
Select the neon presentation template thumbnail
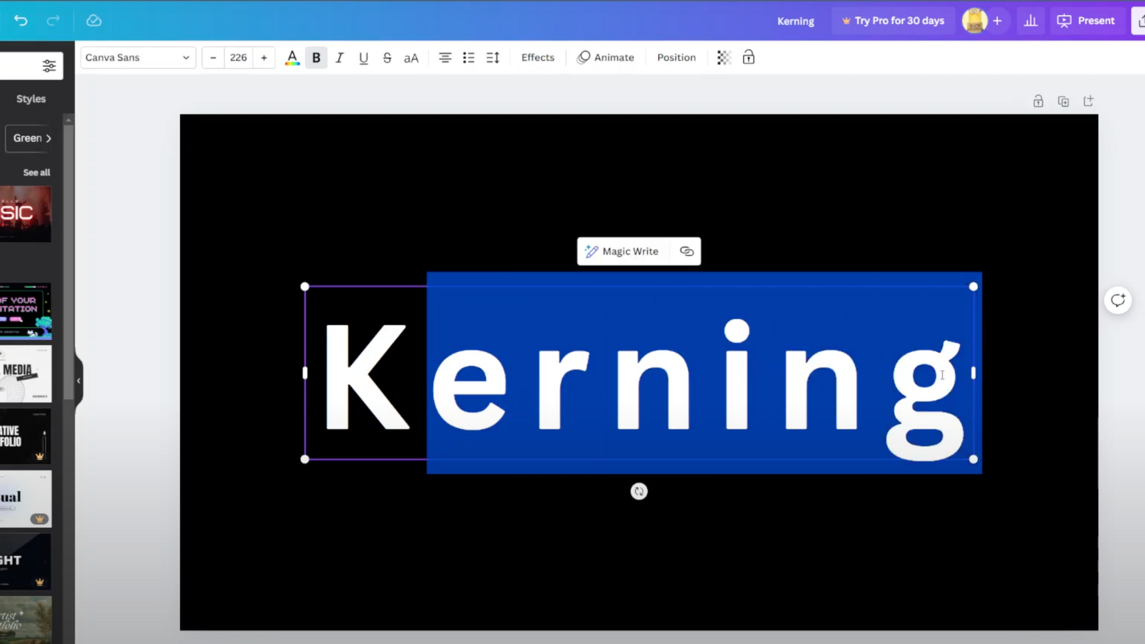(26, 311)
